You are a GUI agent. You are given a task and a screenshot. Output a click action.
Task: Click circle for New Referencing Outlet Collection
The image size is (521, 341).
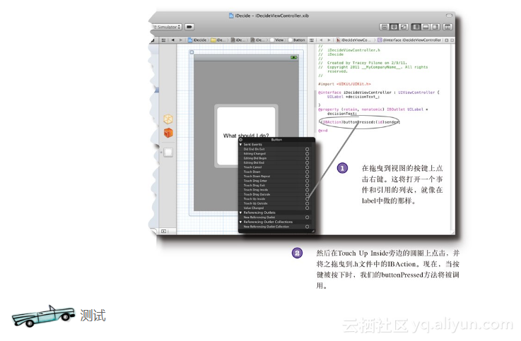[x=307, y=227]
